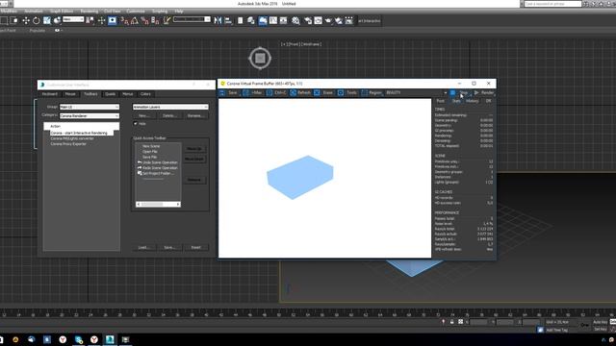Toggle Window/Crossing selection mode
This screenshot has height=346, width=616.
(13, 20)
